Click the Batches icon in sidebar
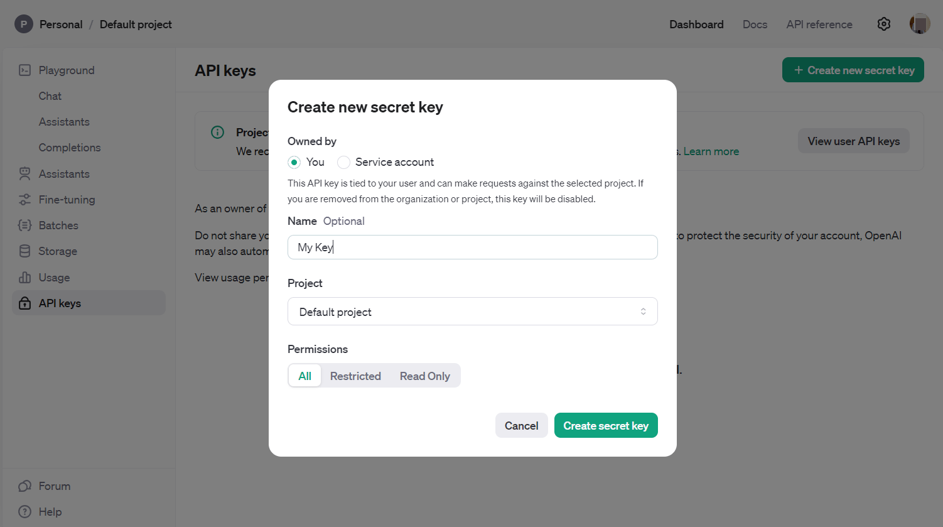The height and width of the screenshot is (527, 943). (25, 225)
